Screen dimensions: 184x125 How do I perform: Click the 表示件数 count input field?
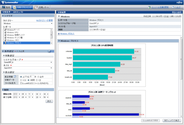pos(32,77)
